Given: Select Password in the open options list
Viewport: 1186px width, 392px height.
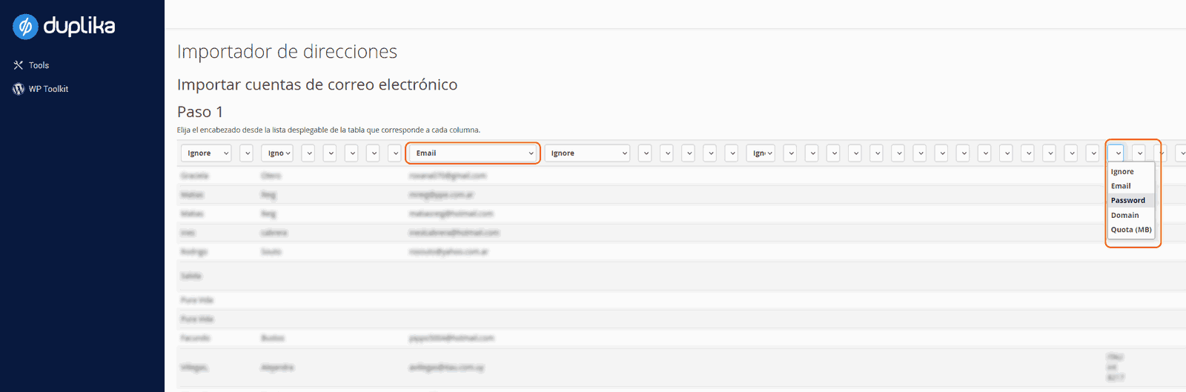Looking at the screenshot, I should point(1128,201).
